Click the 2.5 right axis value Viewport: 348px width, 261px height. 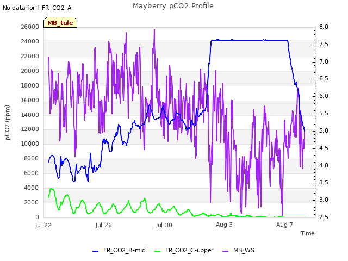[x=324, y=217]
